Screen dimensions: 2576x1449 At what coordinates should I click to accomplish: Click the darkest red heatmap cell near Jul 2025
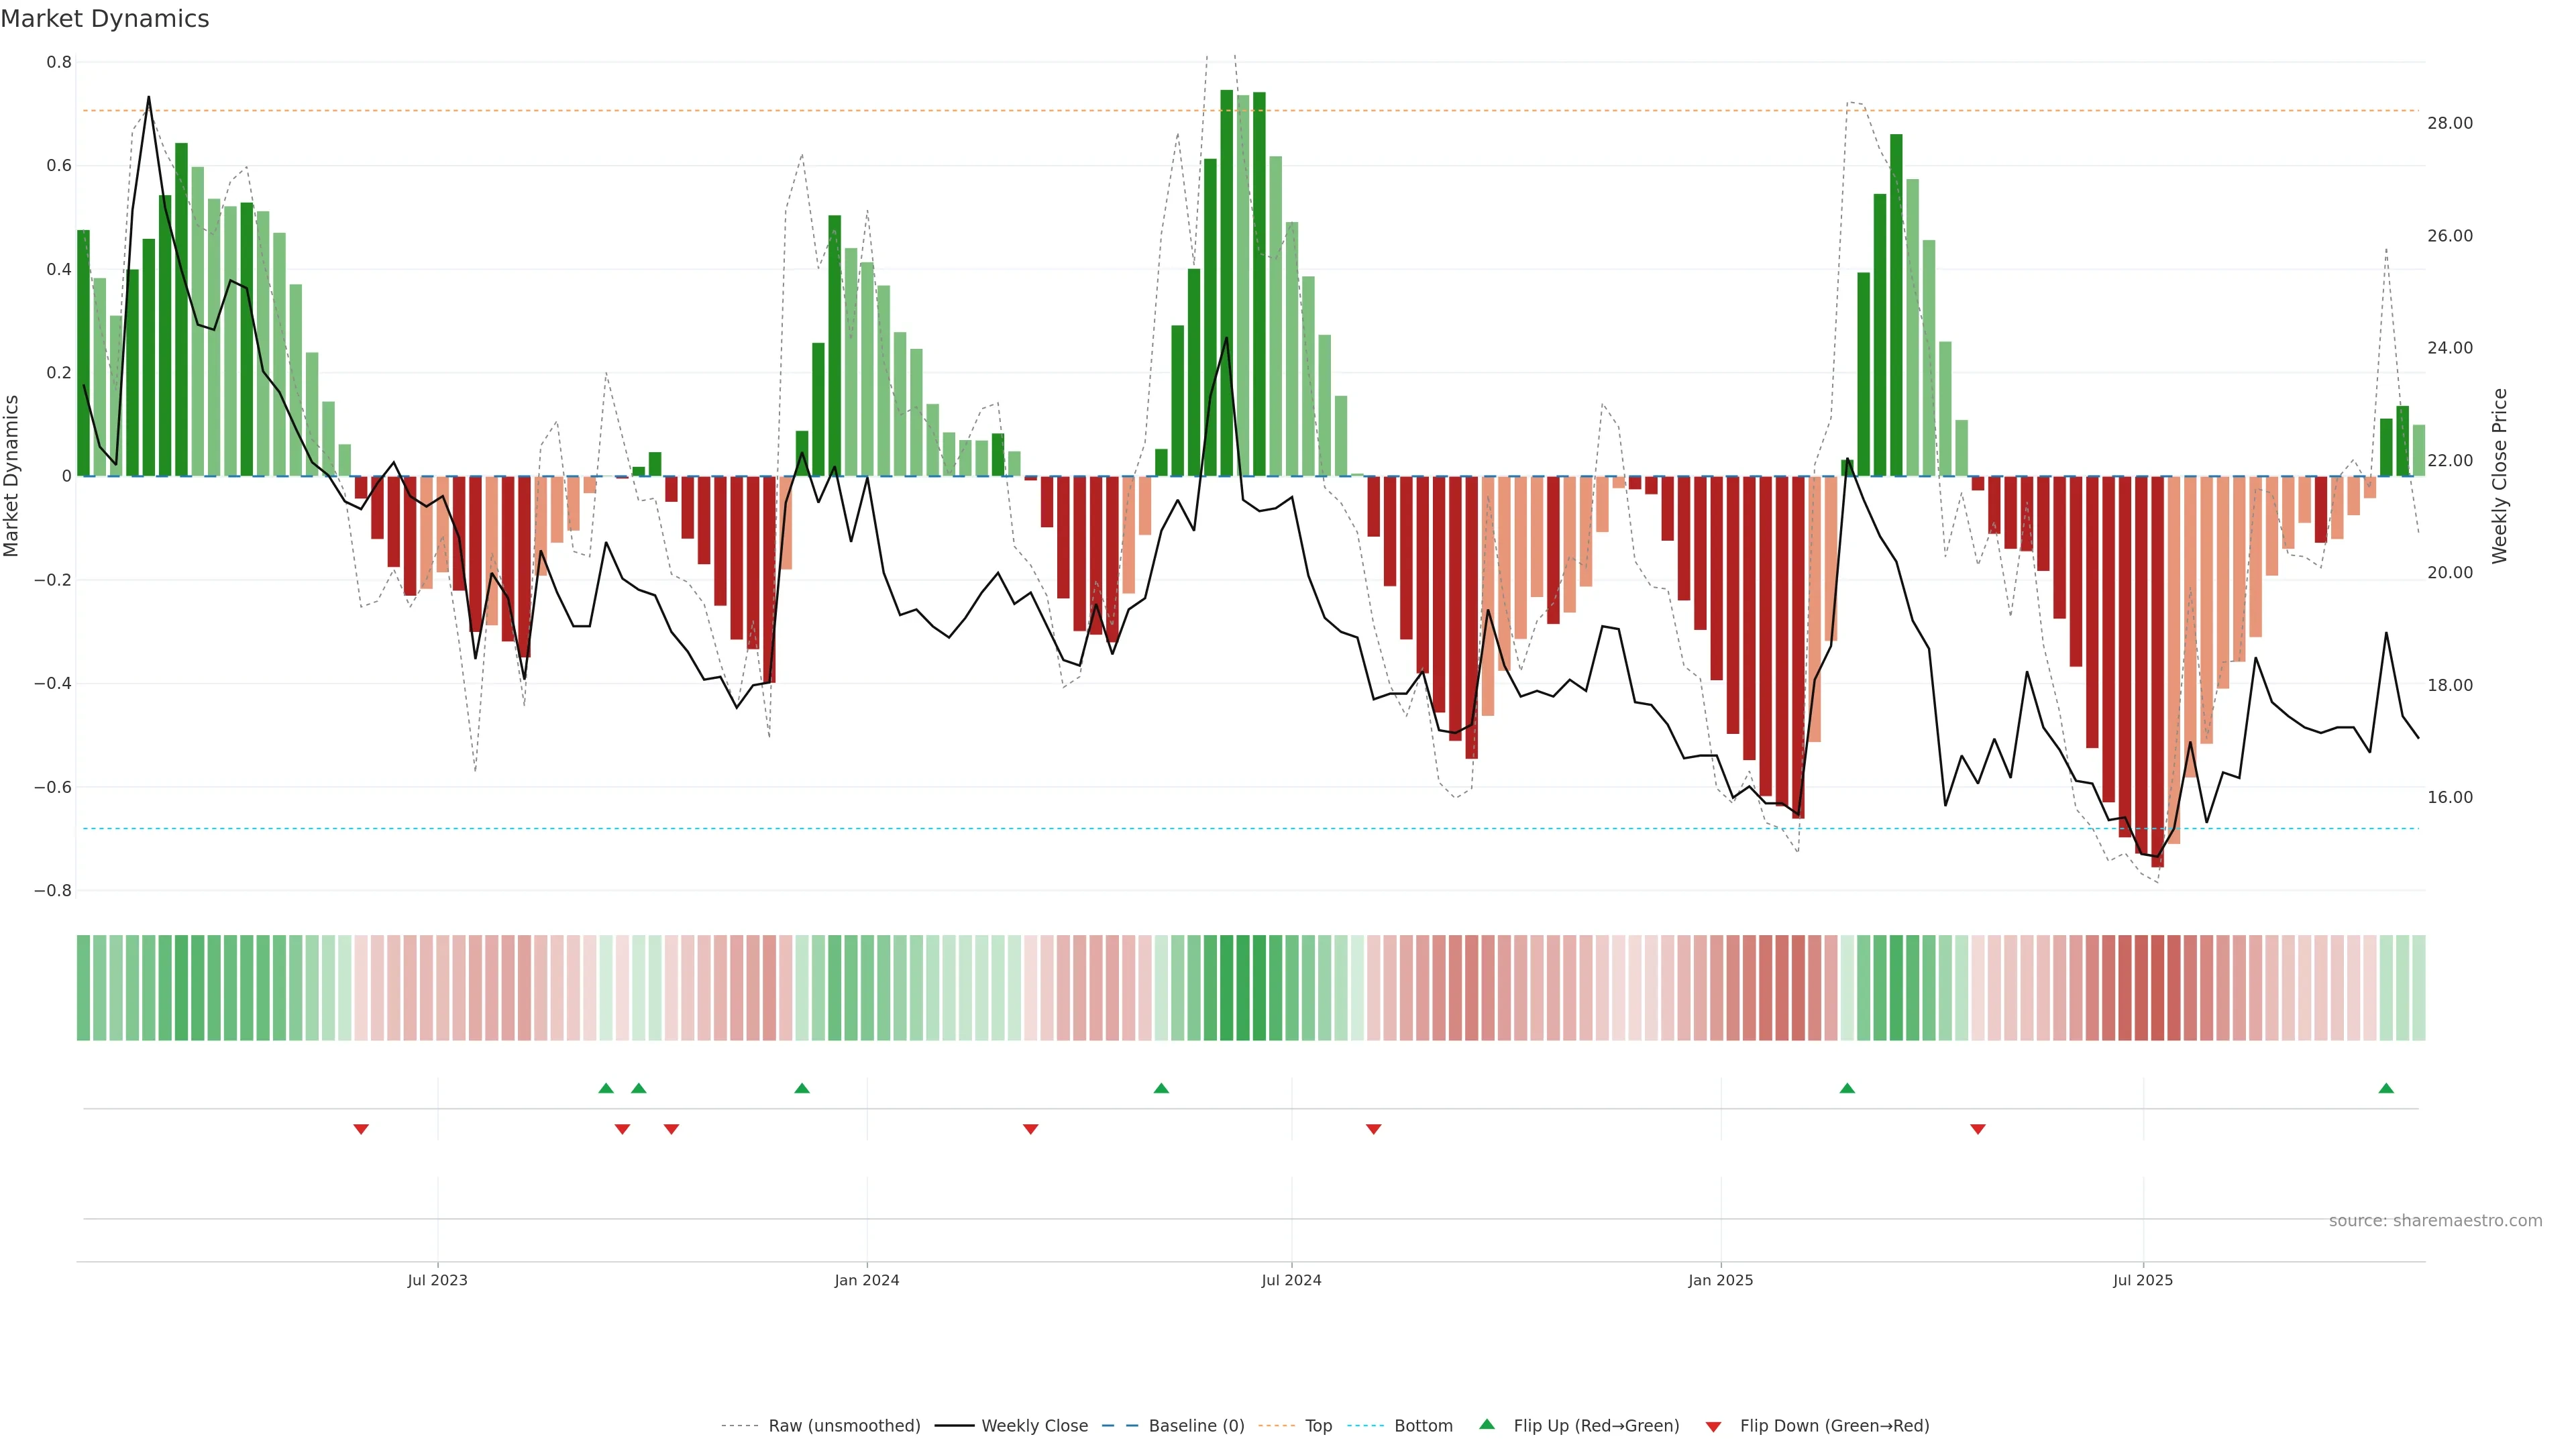tap(2157, 988)
